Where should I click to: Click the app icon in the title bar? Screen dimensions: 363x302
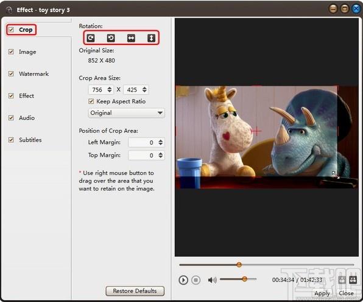[9, 10]
